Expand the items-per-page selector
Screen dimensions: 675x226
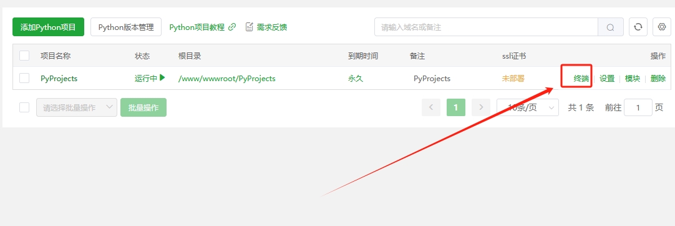coord(528,107)
